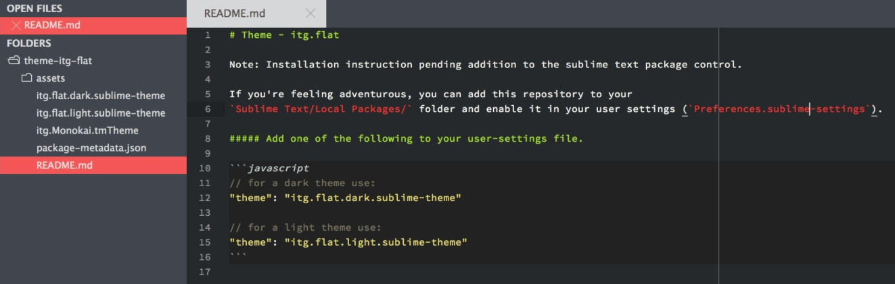Click '##### Add one of the following' heading
Screen dimensions: 895x284
pyautogui.click(x=406, y=139)
